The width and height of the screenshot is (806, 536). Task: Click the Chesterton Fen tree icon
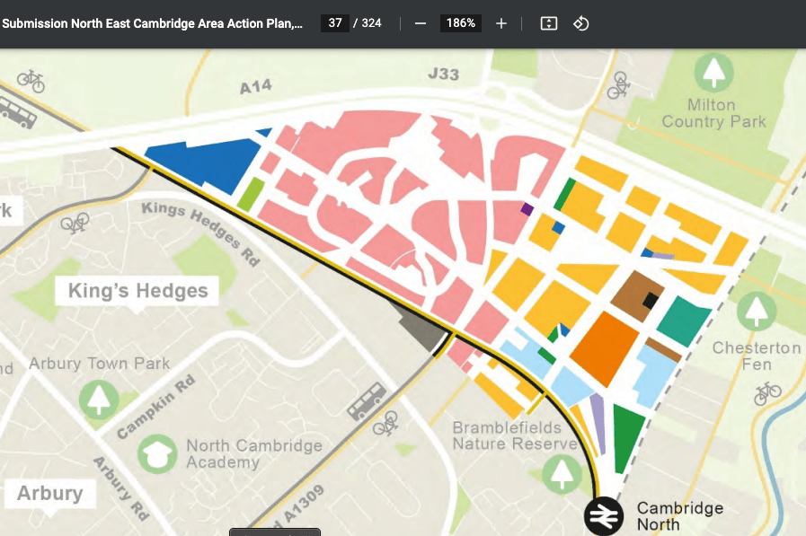(757, 311)
